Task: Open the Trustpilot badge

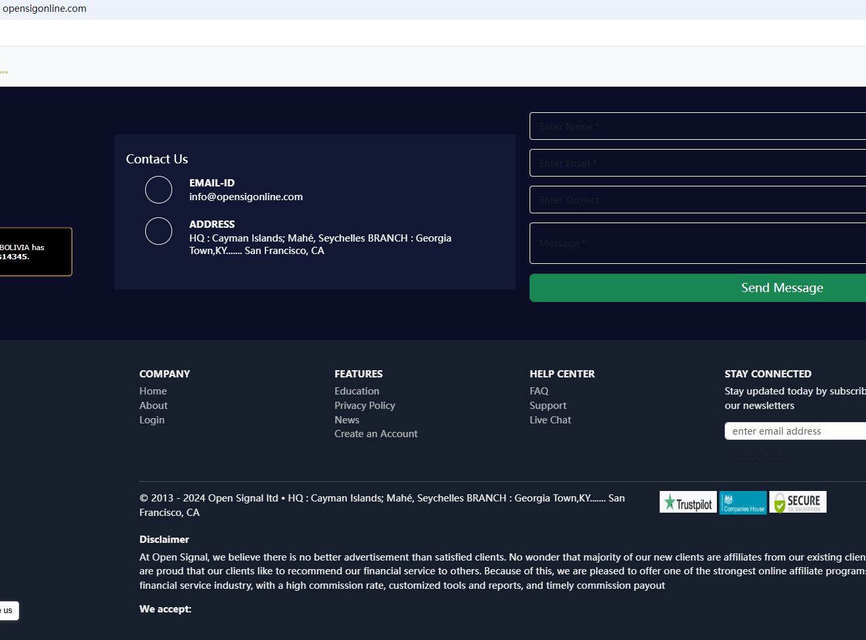Action: click(x=688, y=502)
